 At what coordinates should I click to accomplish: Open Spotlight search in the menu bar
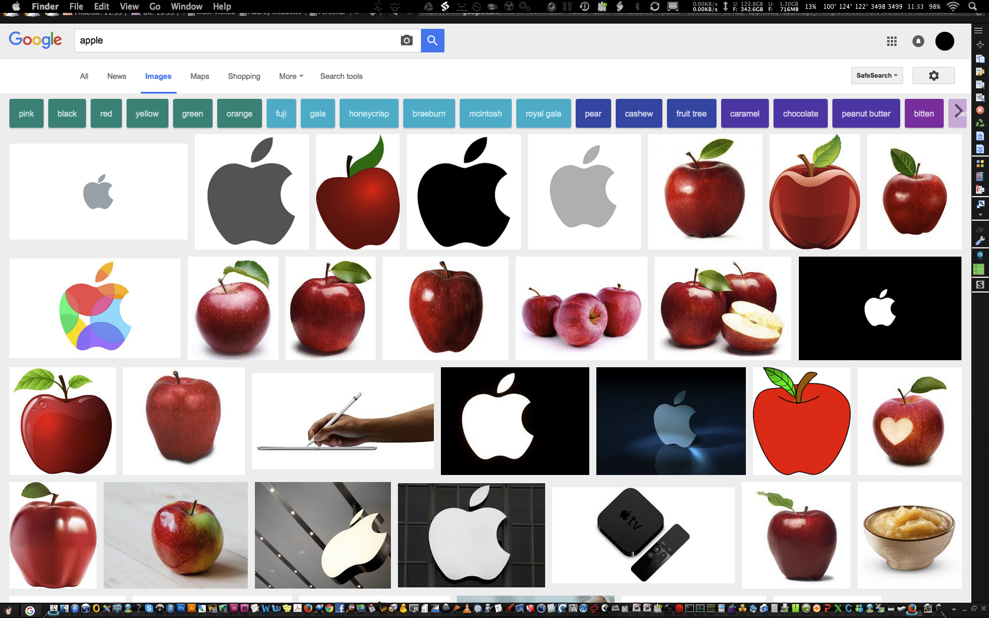coord(973,6)
